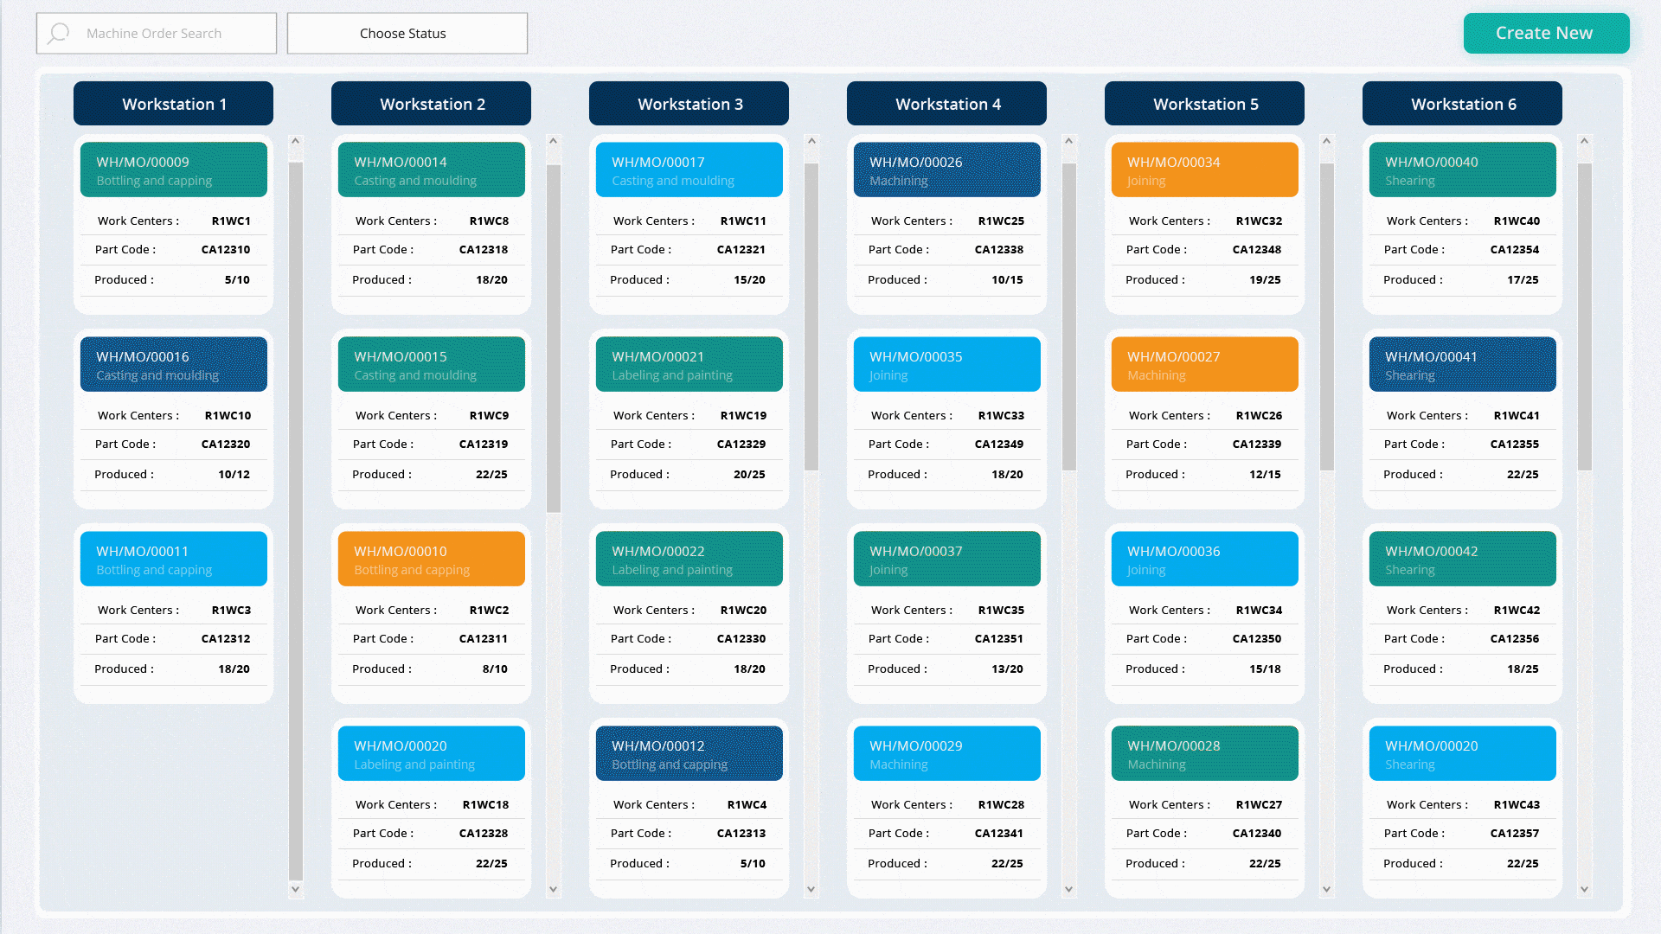Click work center value R1WC1
Viewport: 1661px width, 934px height.
point(231,221)
